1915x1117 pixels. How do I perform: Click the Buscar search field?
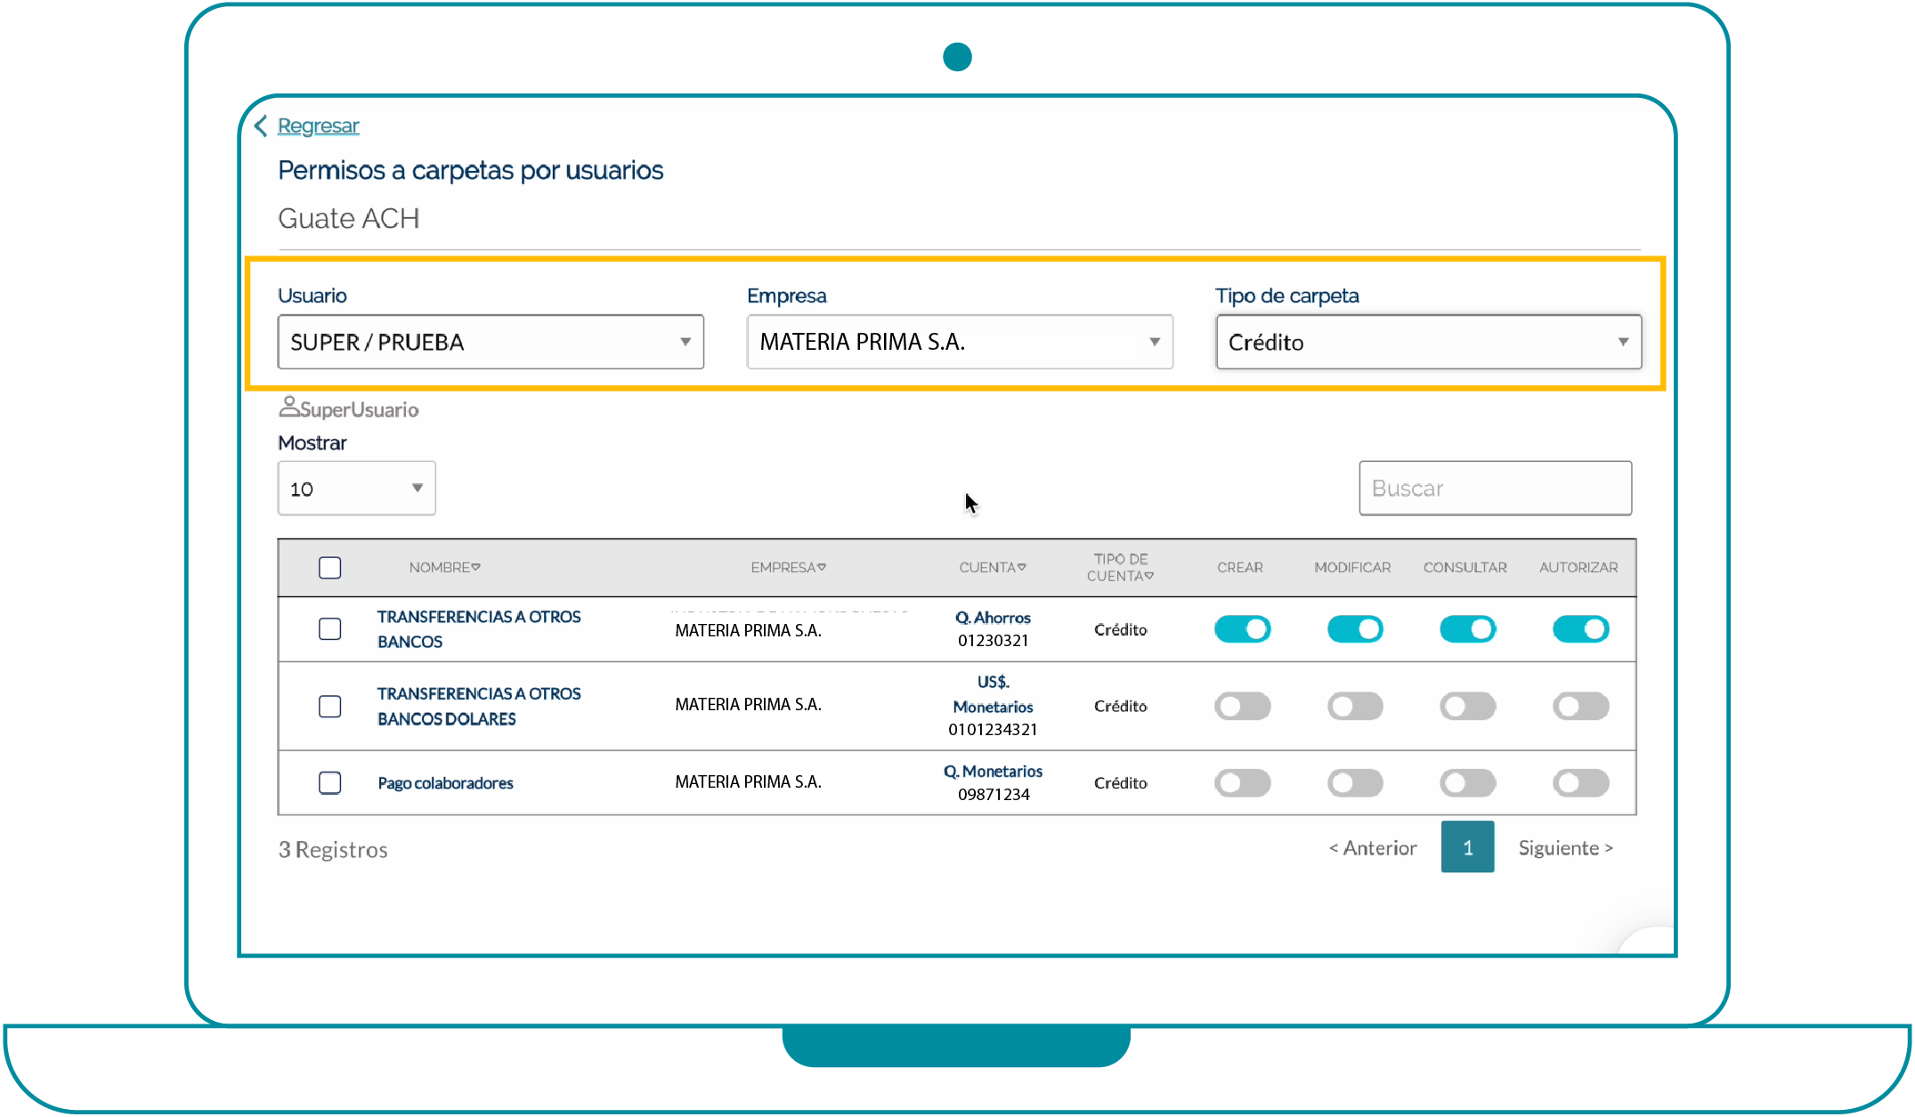tap(1495, 488)
